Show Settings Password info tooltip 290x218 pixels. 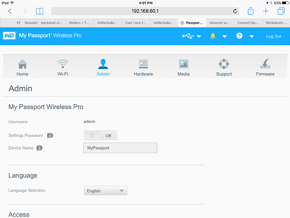[x=50, y=136]
